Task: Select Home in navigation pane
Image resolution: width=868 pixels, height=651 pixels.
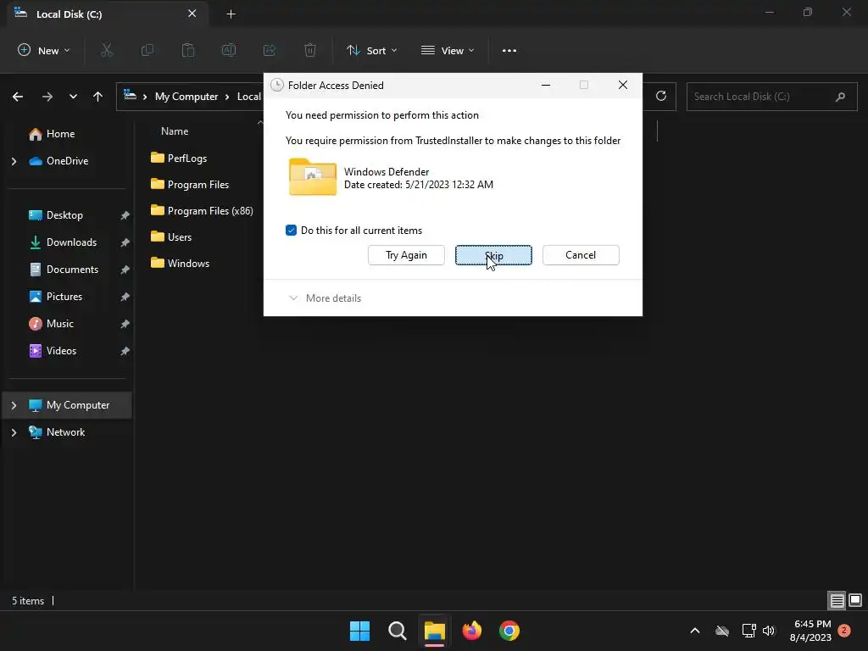Action: (x=60, y=134)
